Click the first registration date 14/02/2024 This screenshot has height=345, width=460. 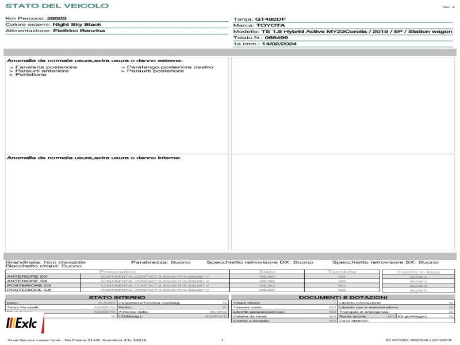(x=279, y=44)
